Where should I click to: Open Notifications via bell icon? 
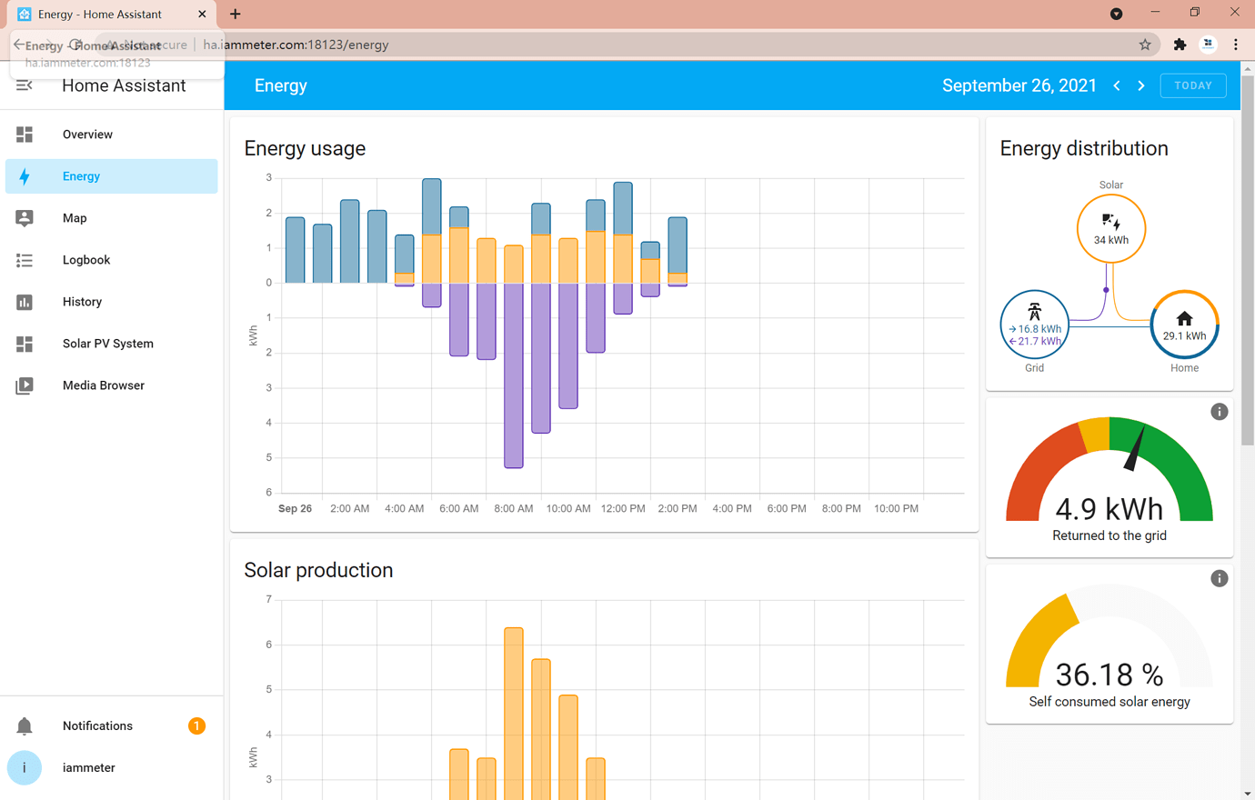pos(25,725)
